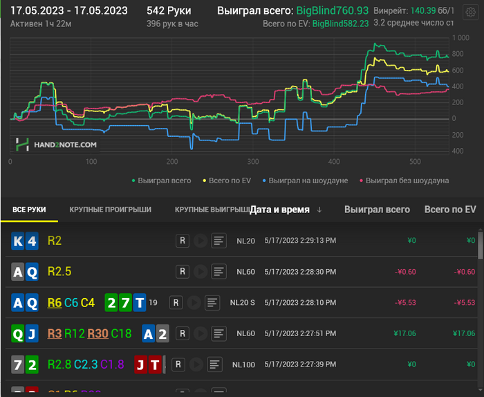Play the AQ R6 C6 C4 hand replay

click(x=194, y=302)
